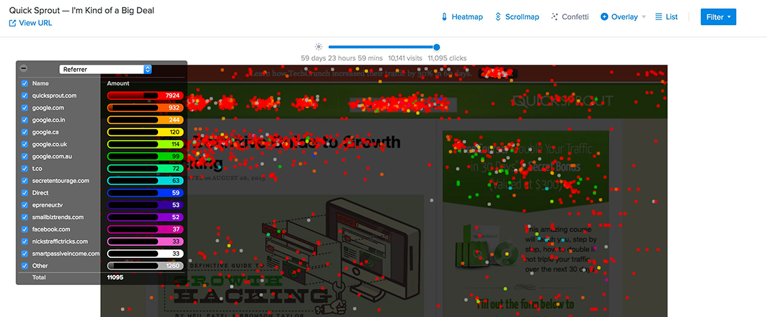Click the yellow google.ca 120 color bar
Screen dimensions: 767x317
tap(145, 132)
